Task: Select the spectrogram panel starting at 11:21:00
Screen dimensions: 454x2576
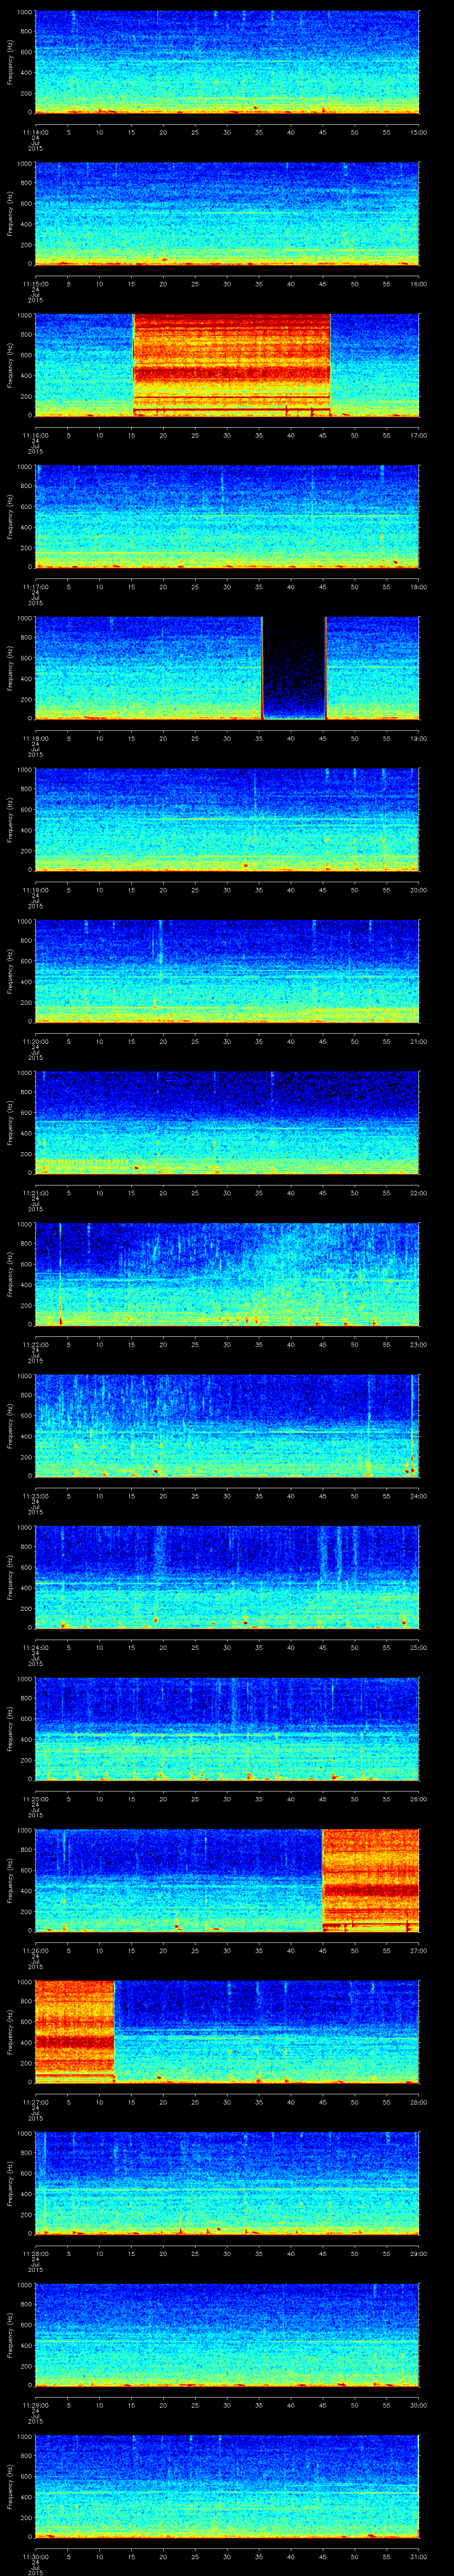Action: [227, 1122]
